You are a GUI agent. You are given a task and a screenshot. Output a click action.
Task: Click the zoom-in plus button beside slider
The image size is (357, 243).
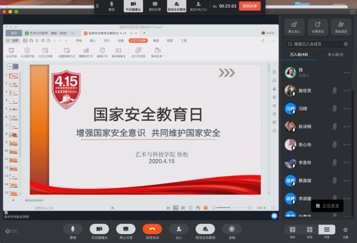pyautogui.click(x=250, y=208)
